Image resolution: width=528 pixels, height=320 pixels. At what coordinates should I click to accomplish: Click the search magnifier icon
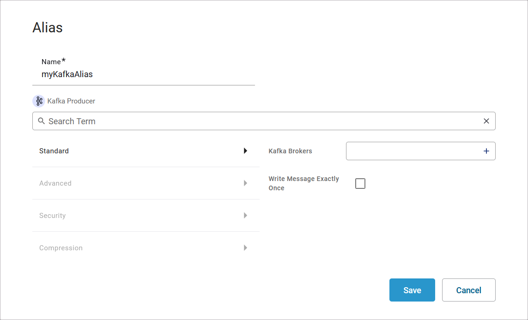42,121
